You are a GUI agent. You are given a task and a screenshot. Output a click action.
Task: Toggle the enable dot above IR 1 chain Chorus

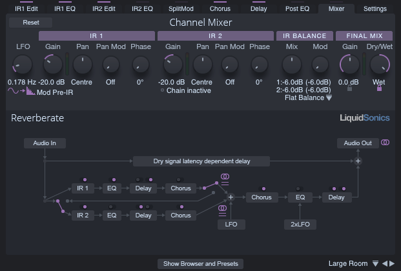click(x=178, y=180)
